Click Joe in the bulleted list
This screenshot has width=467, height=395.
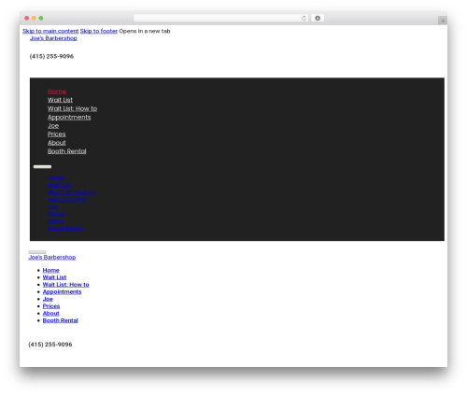point(48,299)
